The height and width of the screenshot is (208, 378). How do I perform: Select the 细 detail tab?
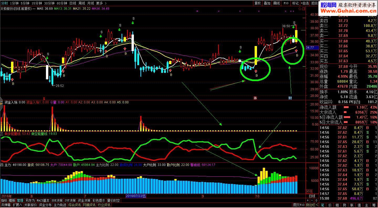click(x=337, y=205)
